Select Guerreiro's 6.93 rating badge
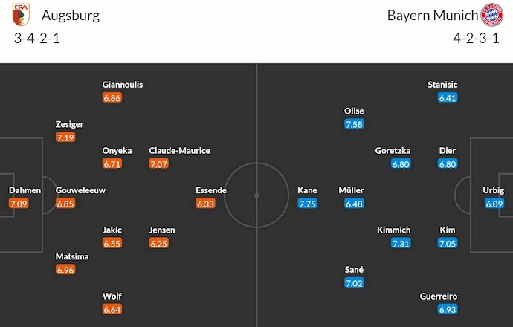 click(x=448, y=309)
